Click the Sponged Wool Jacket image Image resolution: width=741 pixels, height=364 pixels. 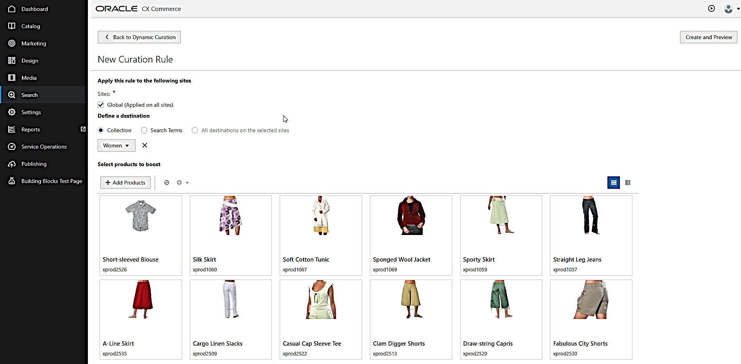coord(411,215)
